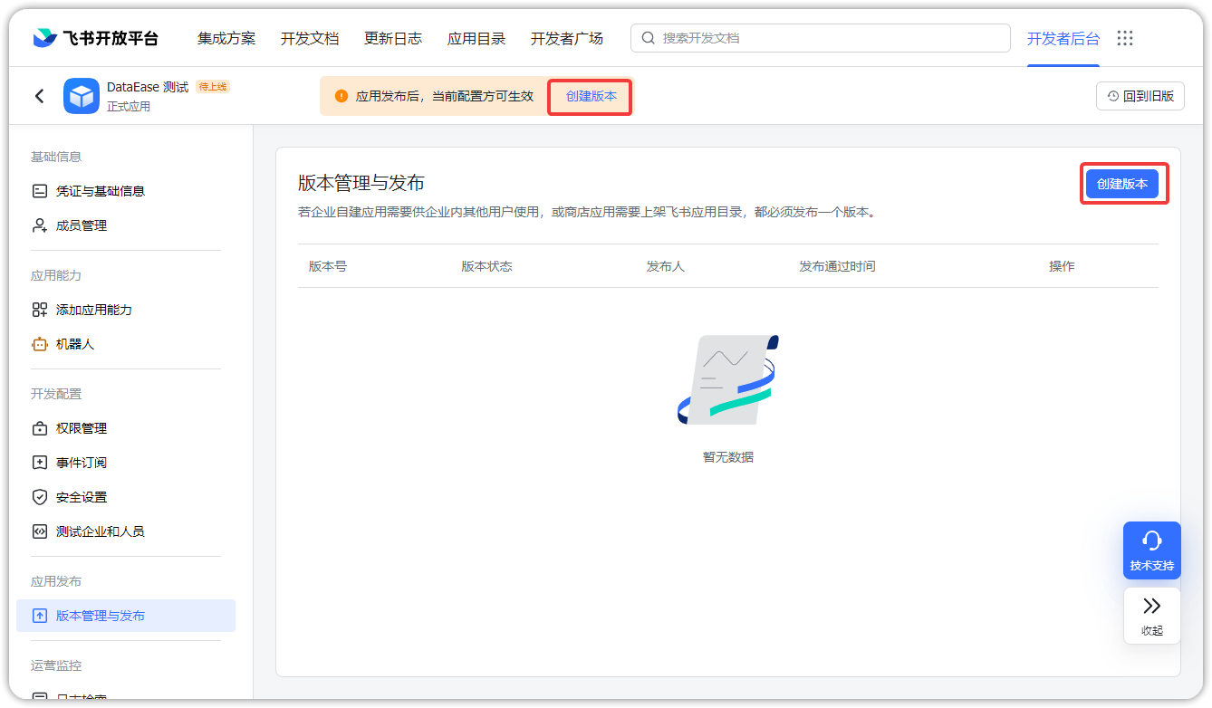This screenshot has width=1212, height=708.
Task: Click the orange warning icon in banner
Action: click(x=341, y=96)
